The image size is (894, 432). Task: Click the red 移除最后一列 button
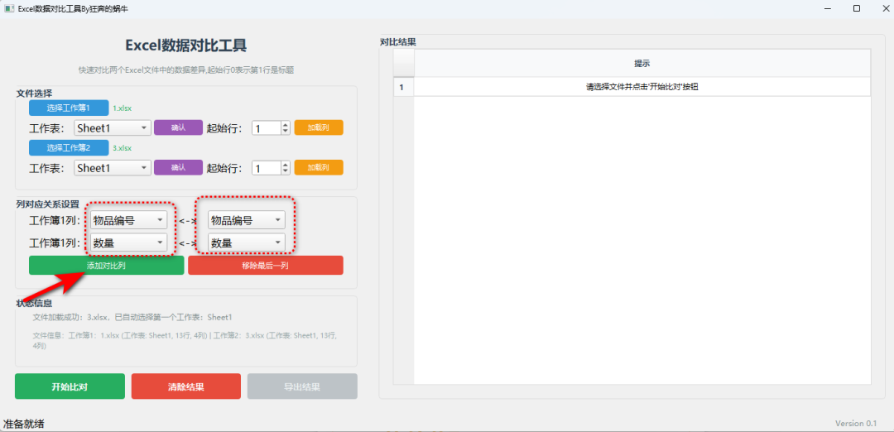(266, 266)
